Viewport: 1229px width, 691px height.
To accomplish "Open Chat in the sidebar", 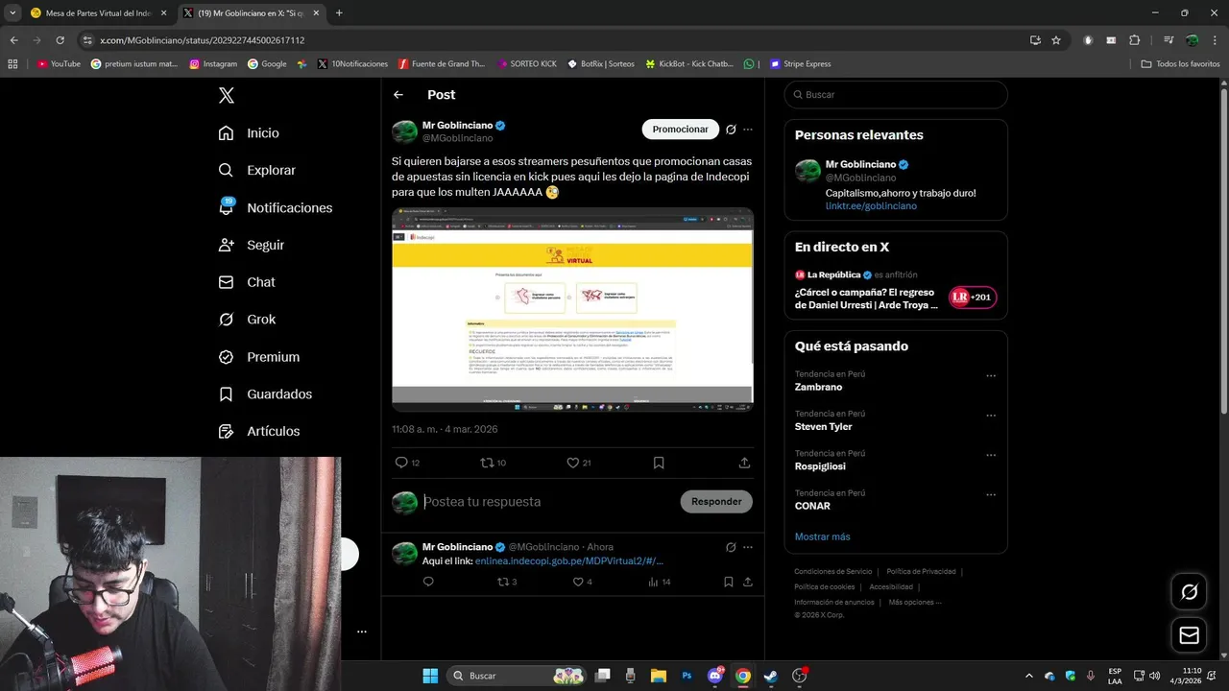I will (x=247, y=282).
